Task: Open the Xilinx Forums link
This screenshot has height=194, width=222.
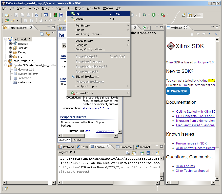Action: 185,166
